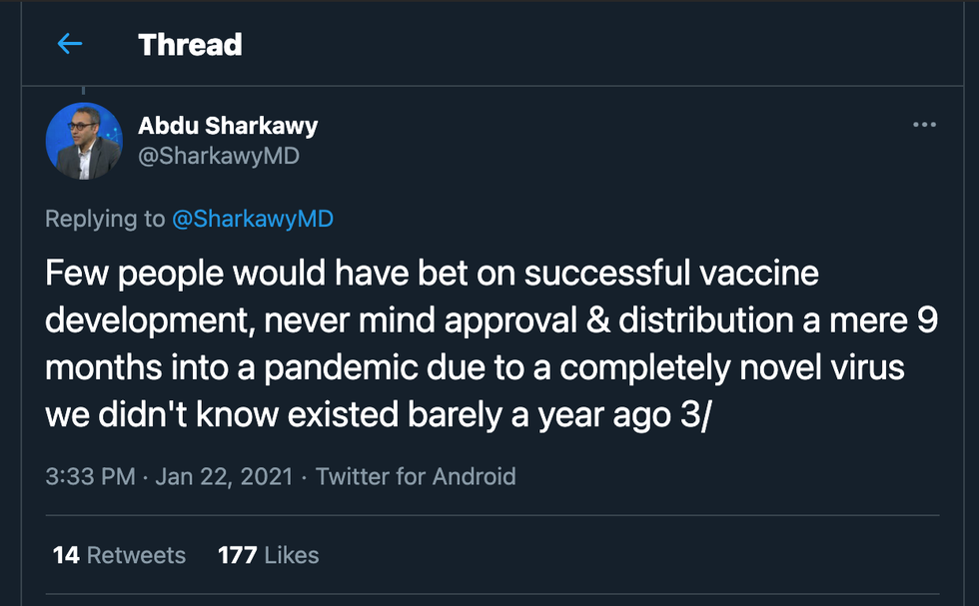Click Abdu Sharkawy's profile picture
The width and height of the screenshot is (979, 606).
84,141
